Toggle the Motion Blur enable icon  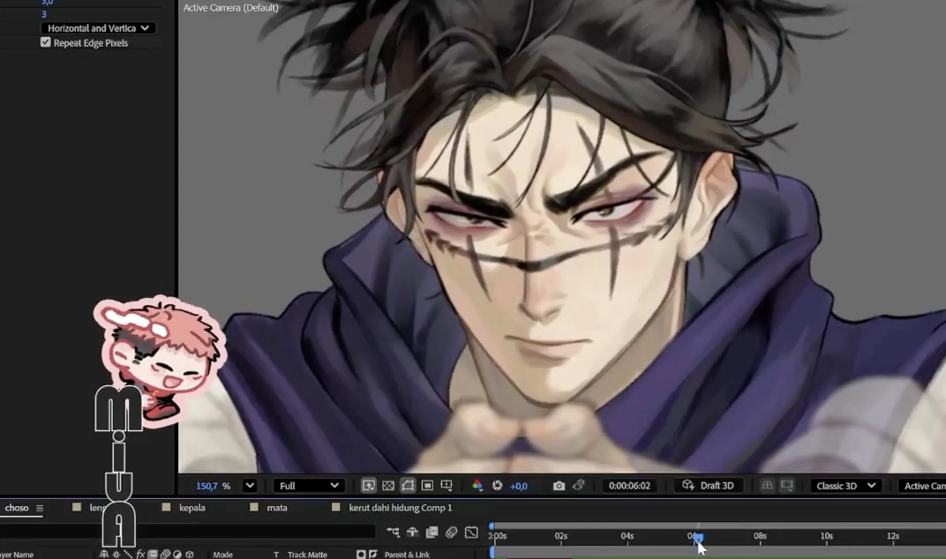coord(451,533)
